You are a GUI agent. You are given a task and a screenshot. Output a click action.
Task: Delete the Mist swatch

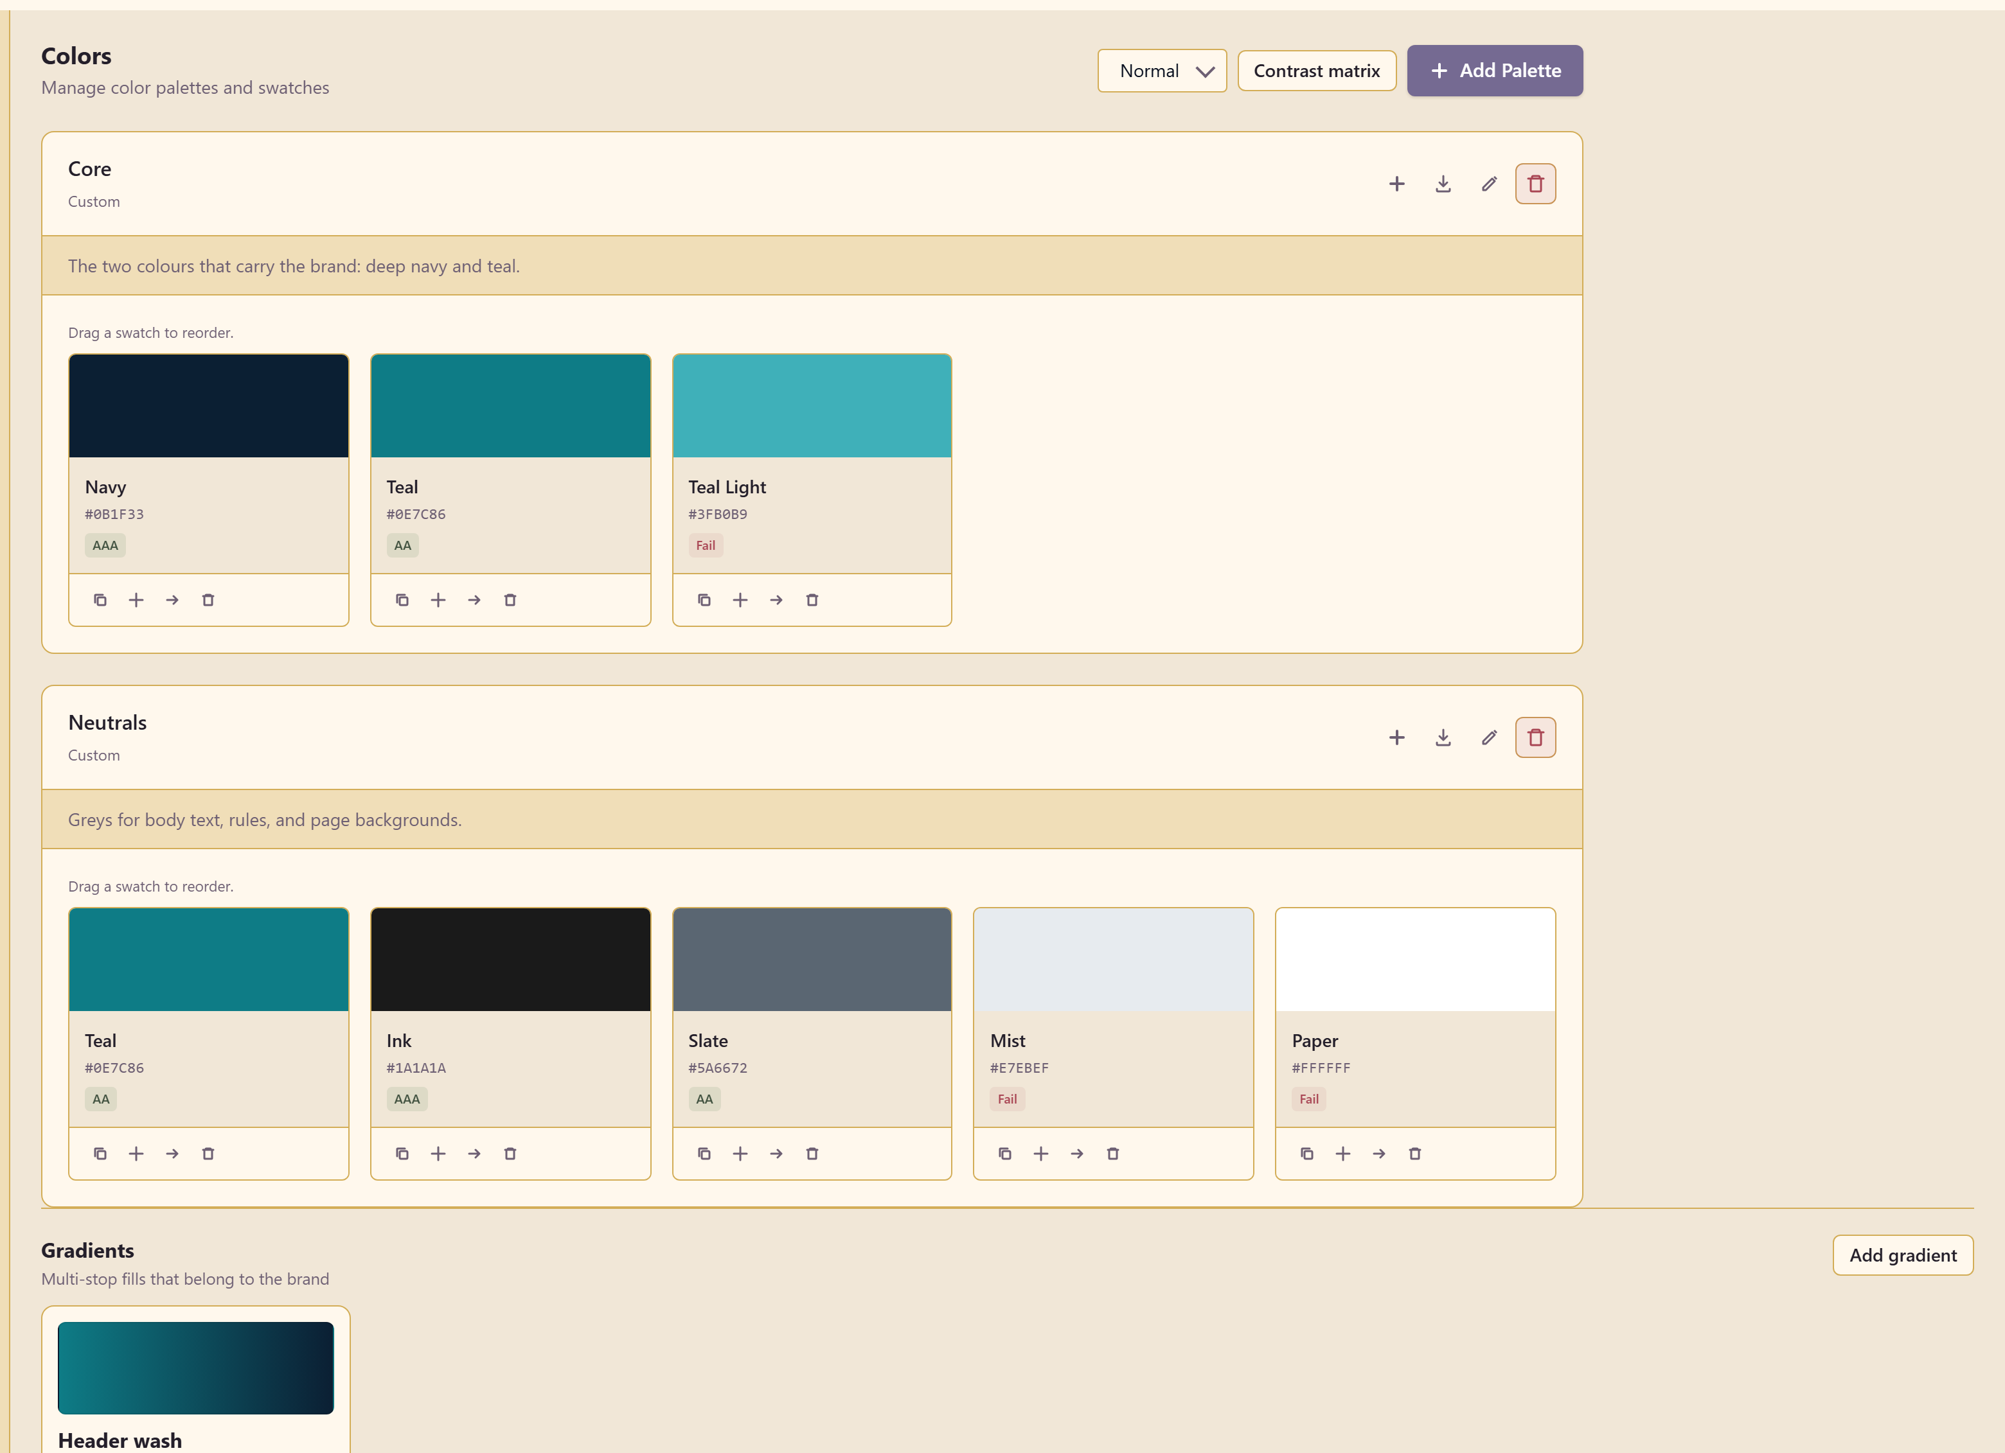1113,1154
